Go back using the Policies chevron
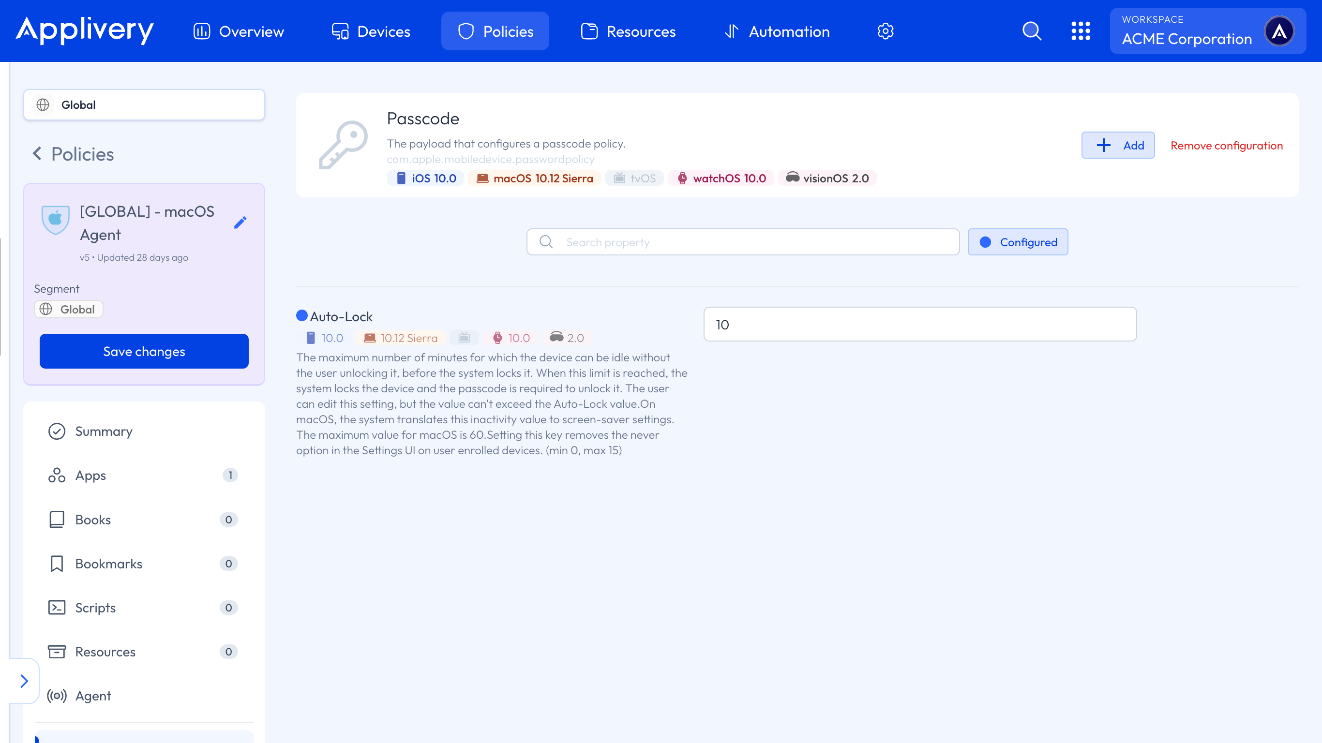Image resolution: width=1322 pixels, height=743 pixels. click(x=37, y=153)
